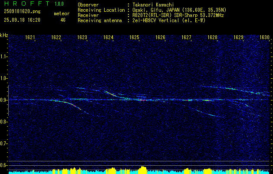Click time marker 1627
The width and height of the screenshot is (273, 174).
pyautogui.click(x=186, y=37)
